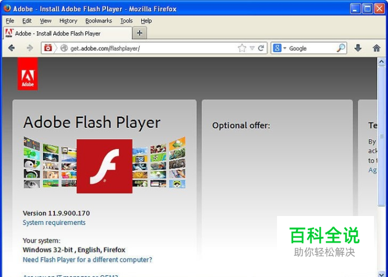Open the Bookmarks menu
The height and width of the screenshot is (277, 388).
tap(99, 21)
